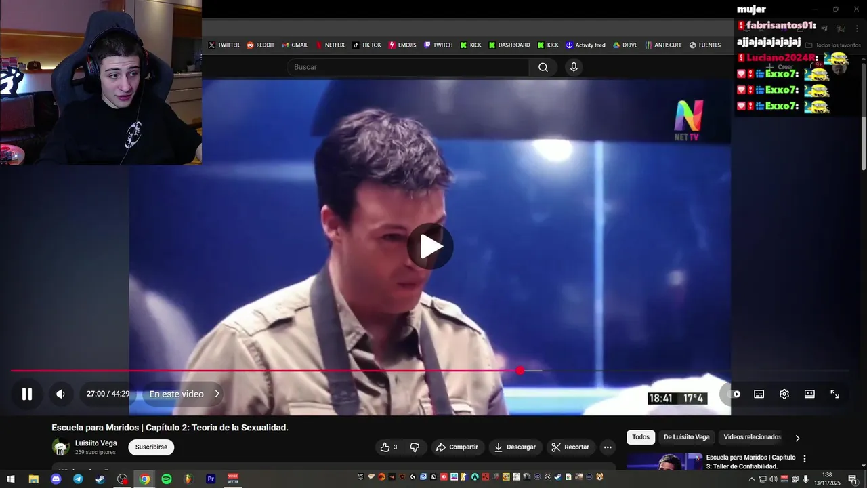Show hidden tray icons chevron
The width and height of the screenshot is (867, 488).
[x=751, y=479]
